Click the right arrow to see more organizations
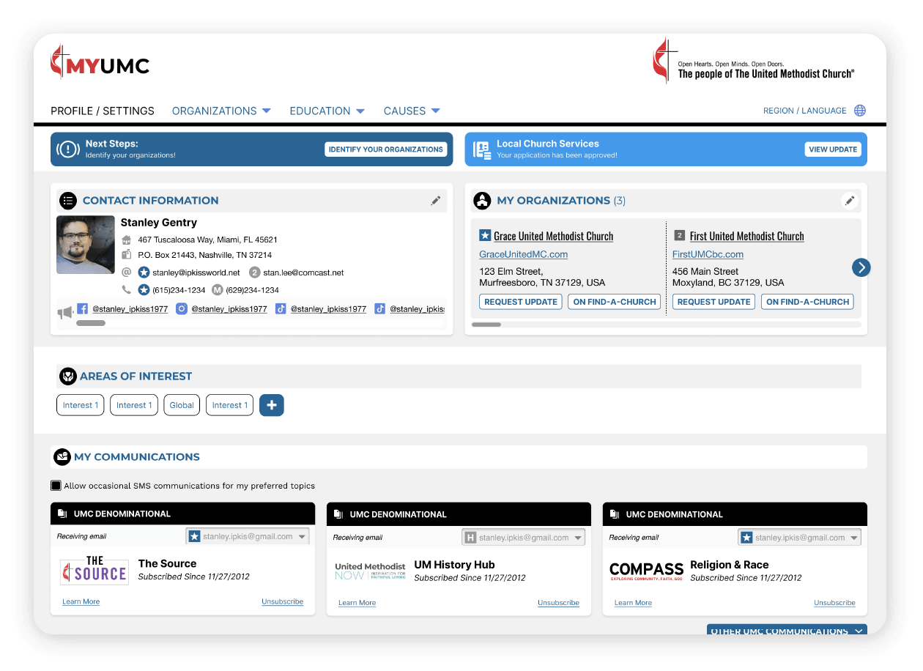The width and height of the screenshot is (923, 671). [x=861, y=267]
